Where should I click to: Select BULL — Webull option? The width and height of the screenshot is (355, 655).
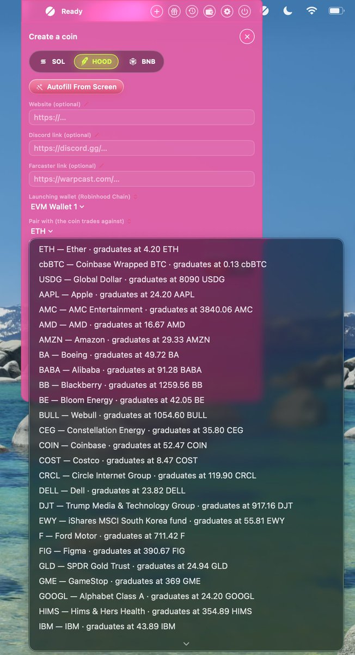(x=186, y=415)
